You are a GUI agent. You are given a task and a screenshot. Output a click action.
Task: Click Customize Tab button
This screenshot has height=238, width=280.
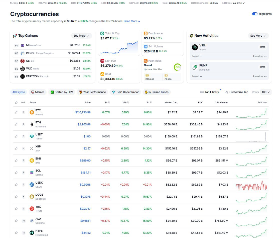point(237,92)
